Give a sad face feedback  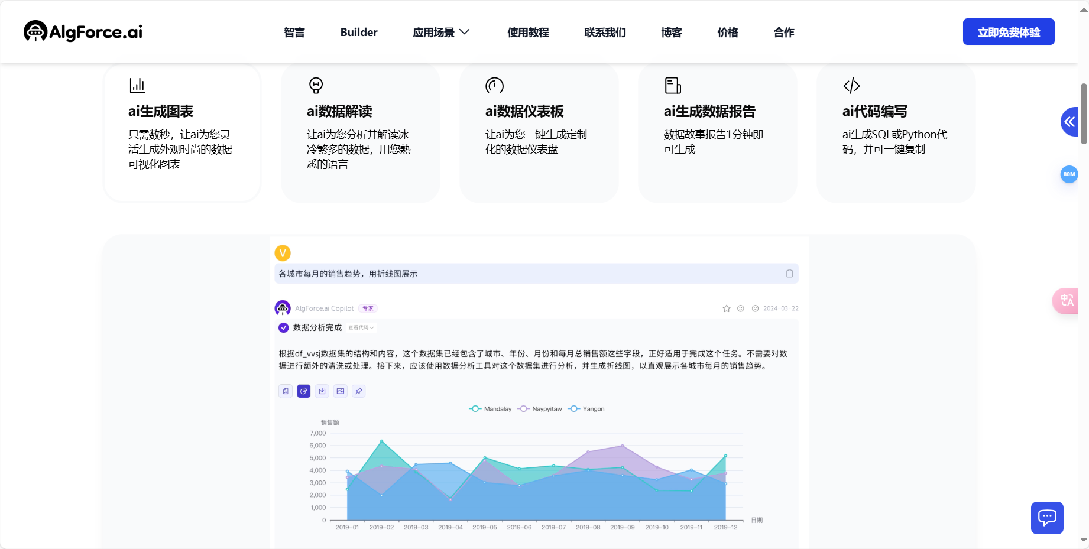pyautogui.click(x=754, y=308)
